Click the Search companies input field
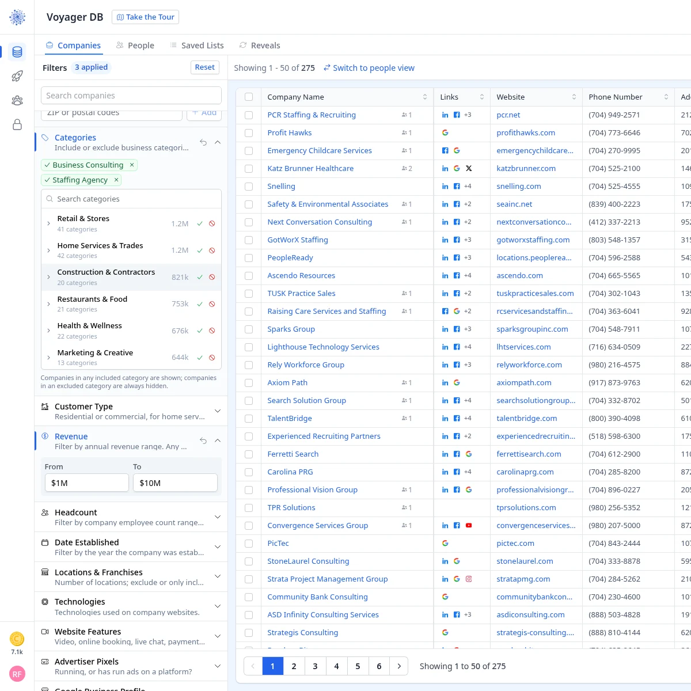Viewport: 691px width, 691px height. 131,96
